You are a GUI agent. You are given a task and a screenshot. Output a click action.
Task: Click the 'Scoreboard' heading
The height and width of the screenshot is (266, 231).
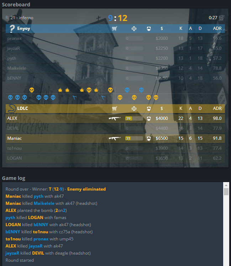pyautogui.click(x=16, y=5)
